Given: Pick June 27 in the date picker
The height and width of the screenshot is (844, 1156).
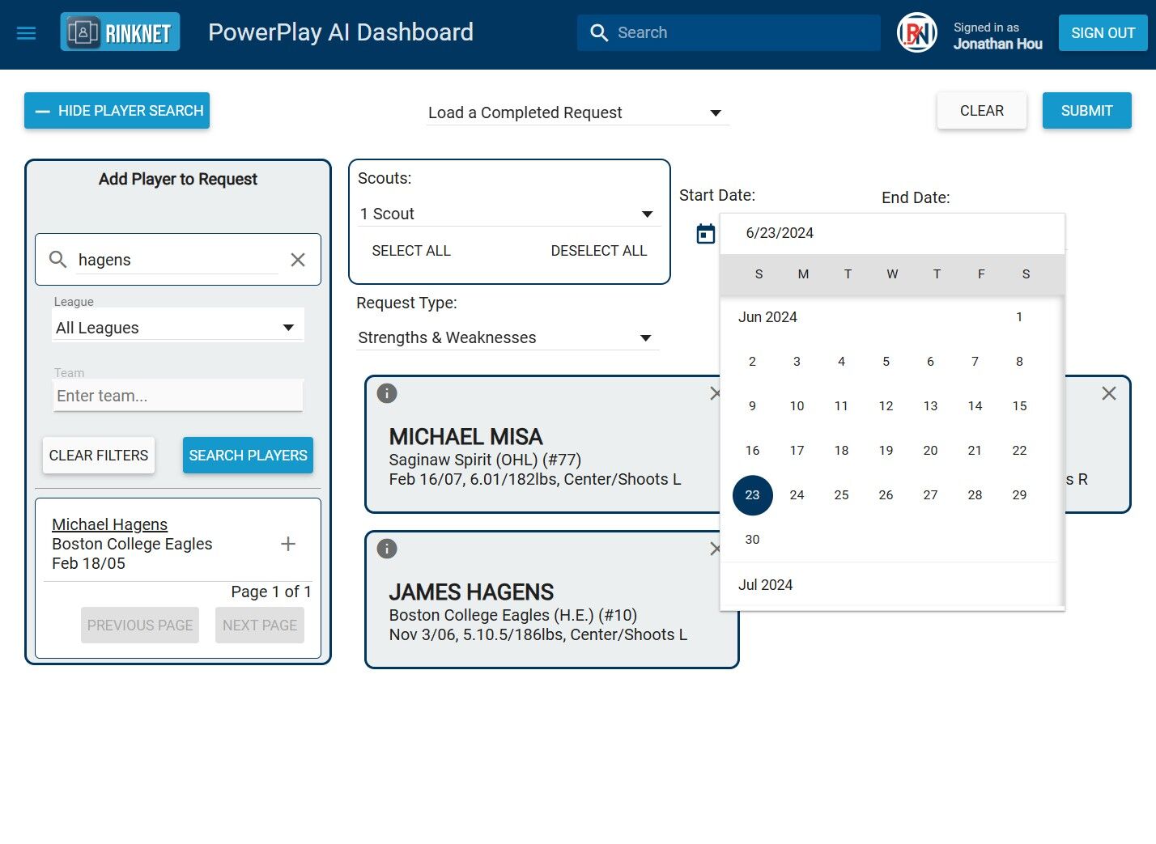Looking at the screenshot, I should (930, 495).
